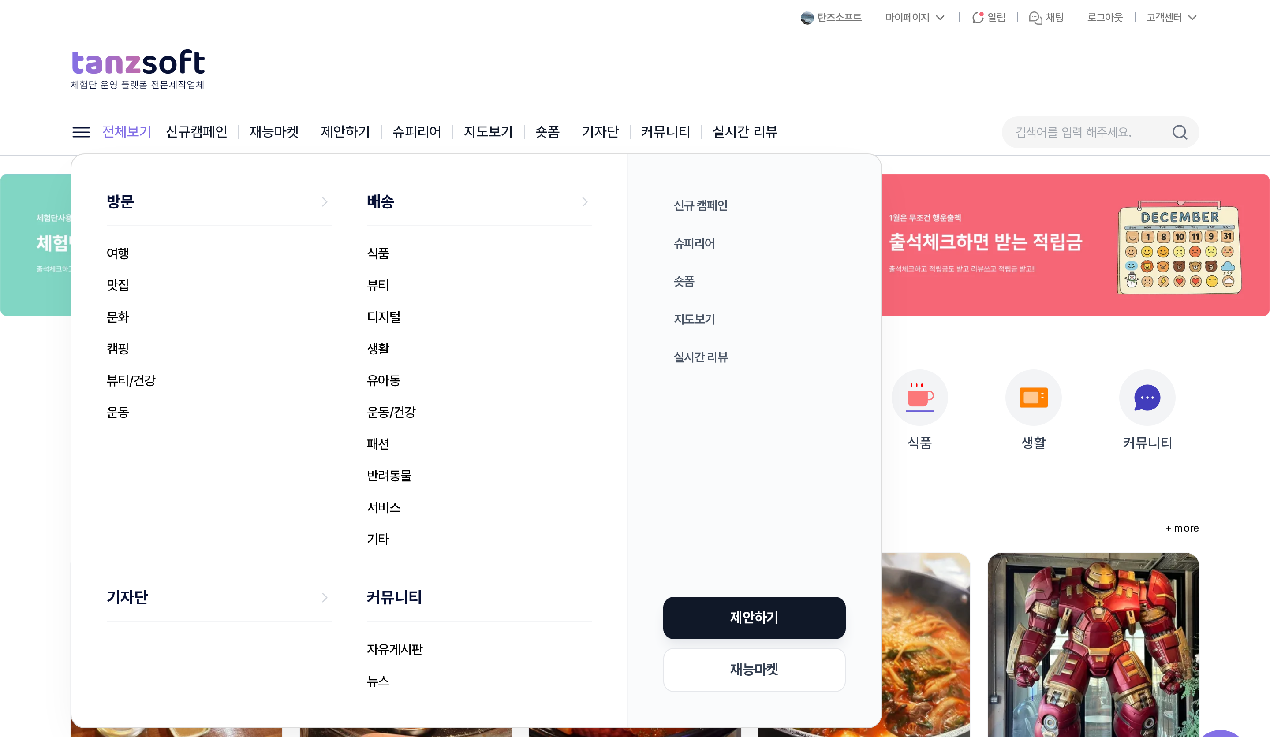Select 캠핑 under 방문
1270x737 pixels.
(118, 349)
